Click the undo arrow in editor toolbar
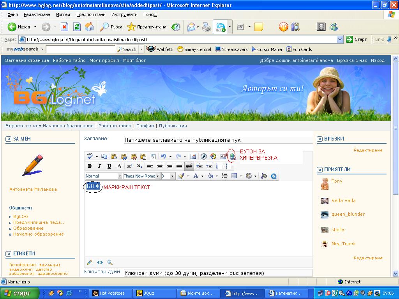Viewport: 399px width, 299px height. pos(163,157)
